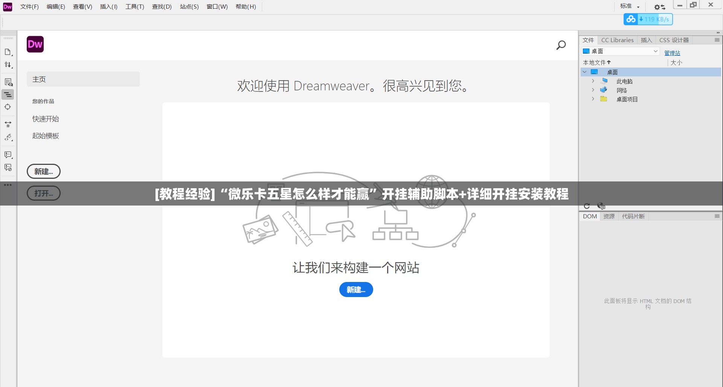723x387 pixels.
Task: Open the 插入(I) menu
Action: (109, 7)
